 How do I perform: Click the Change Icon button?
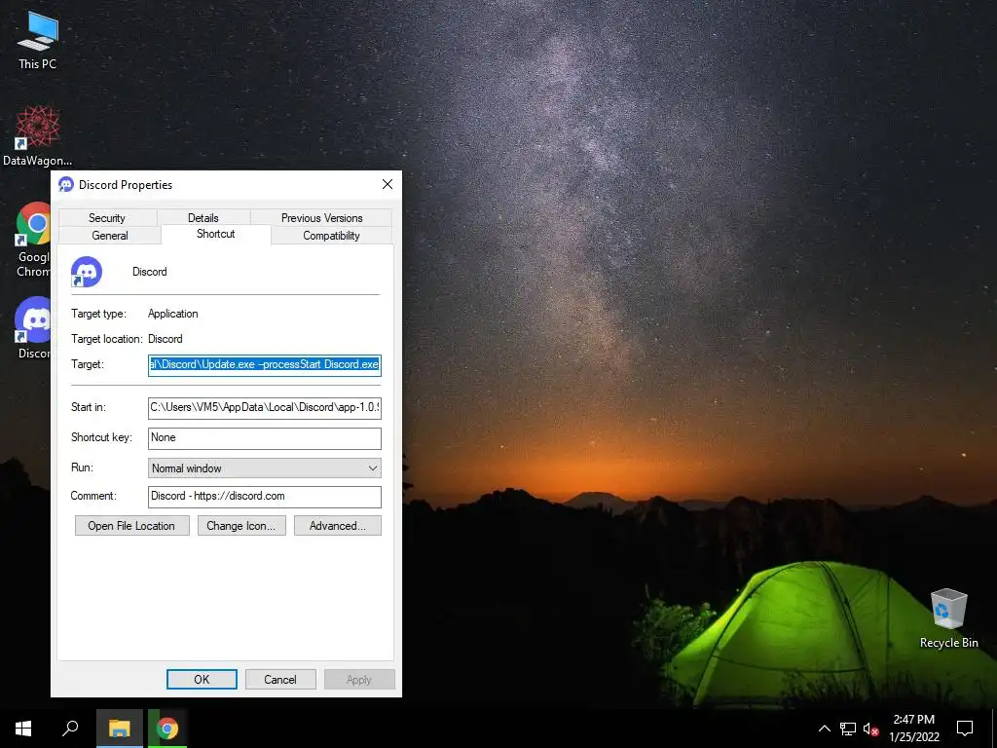click(241, 526)
